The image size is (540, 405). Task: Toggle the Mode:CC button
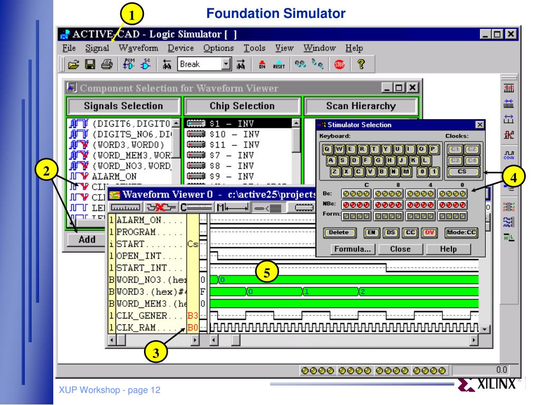coord(461,233)
